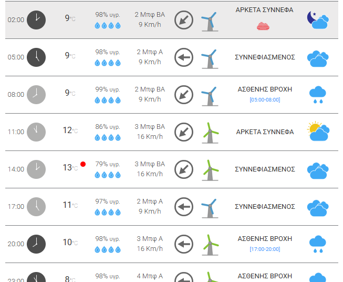Click the night moon cloud icon at 02:00
343x282 pixels.
click(318, 20)
